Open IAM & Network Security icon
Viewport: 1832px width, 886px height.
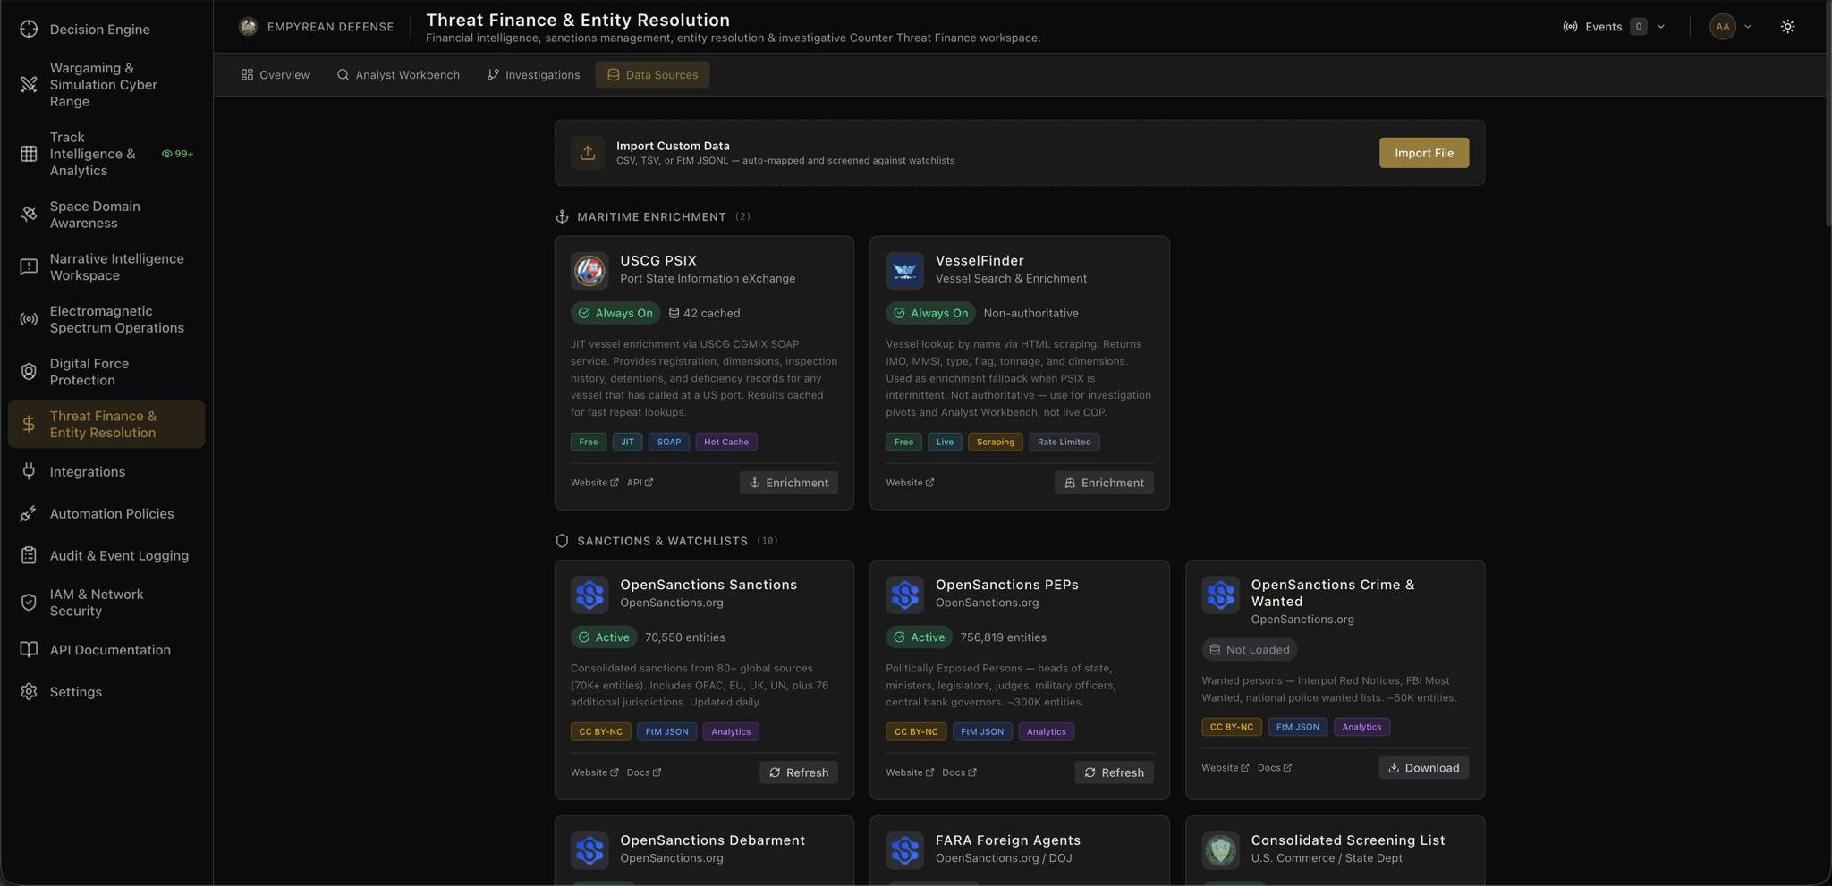tap(29, 603)
